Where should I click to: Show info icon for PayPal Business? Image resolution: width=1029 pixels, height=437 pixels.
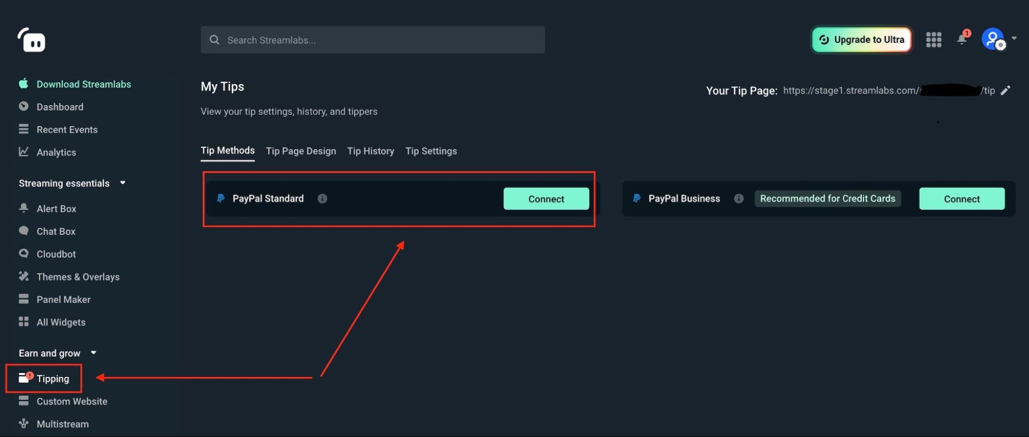pyautogui.click(x=739, y=198)
